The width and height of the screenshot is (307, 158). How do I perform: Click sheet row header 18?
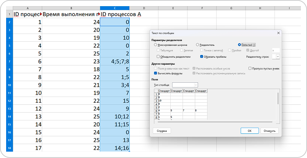pyautogui.click(x=9, y=148)
